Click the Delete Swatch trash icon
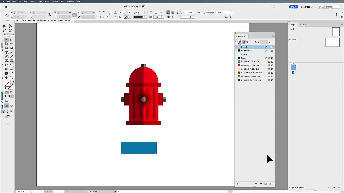The width and height of the screenshot is (344, 193). coord(270,184)
